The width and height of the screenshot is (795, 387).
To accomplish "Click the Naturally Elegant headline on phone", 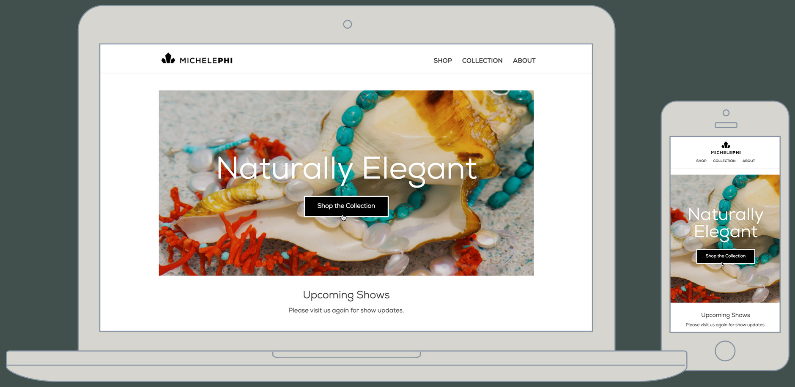I will [725, 223].
